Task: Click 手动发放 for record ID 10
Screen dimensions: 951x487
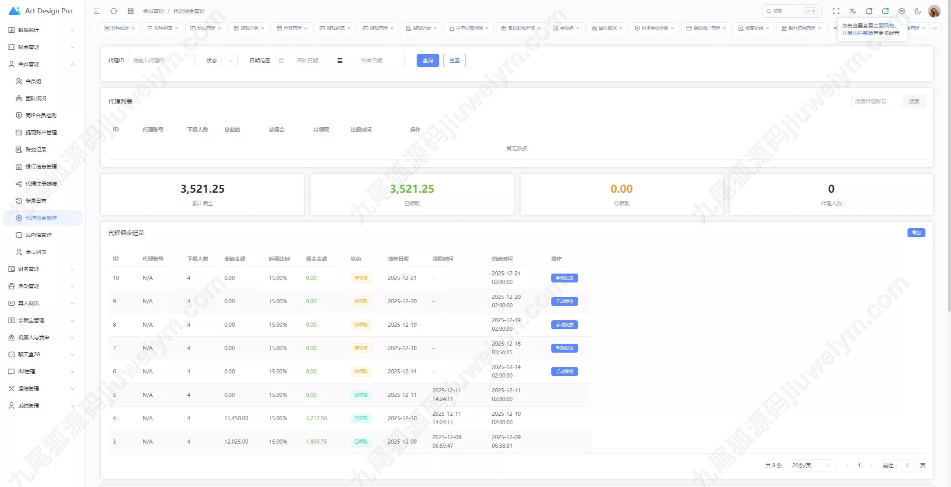Action: (564, 278)
